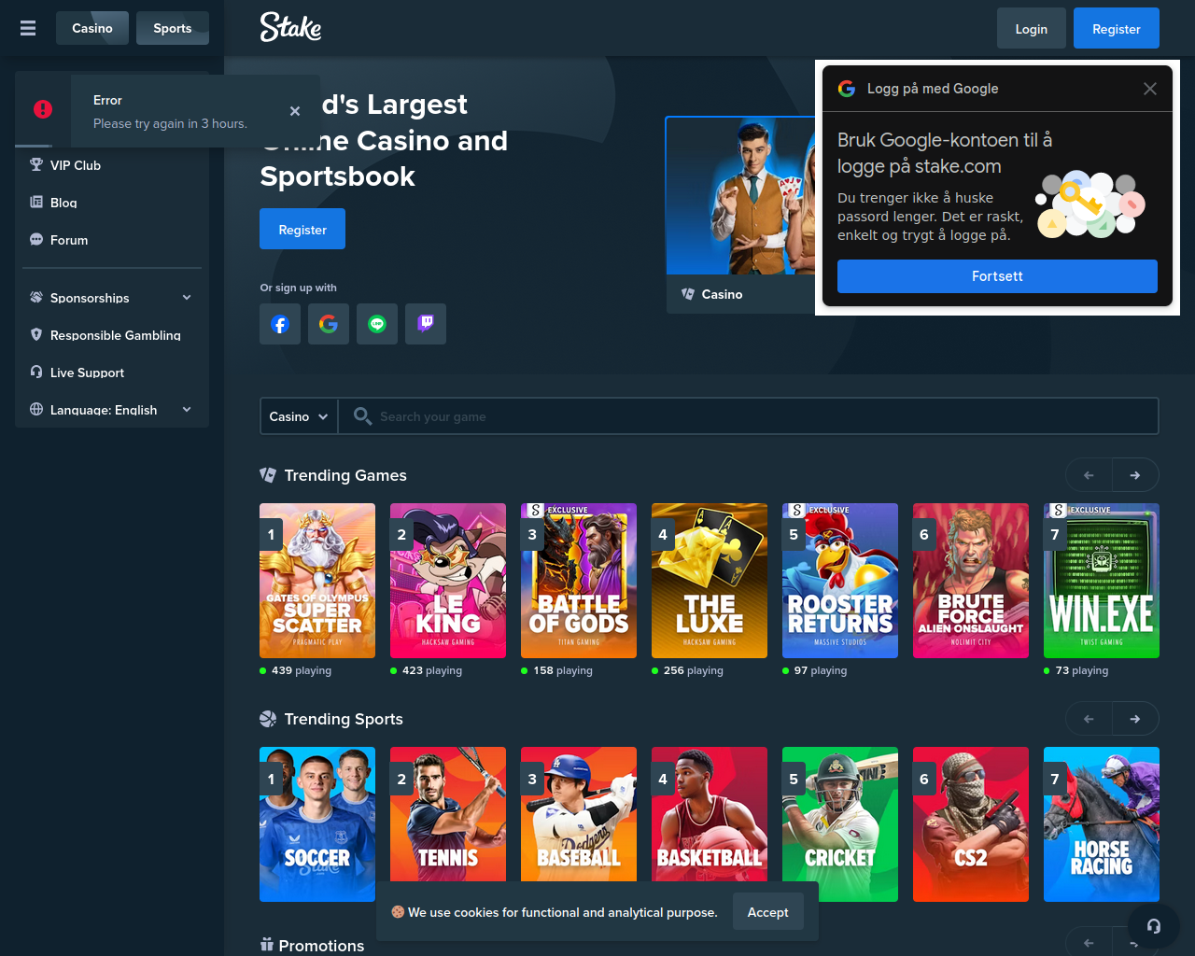This screenshot has width=1195, height=956.
Task: Open Brute Force Alien Onslaught game
Action: coord(971,581)
